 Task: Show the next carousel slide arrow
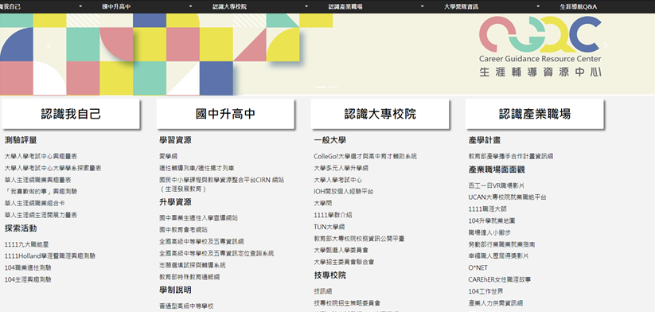[x=606, y=46]
